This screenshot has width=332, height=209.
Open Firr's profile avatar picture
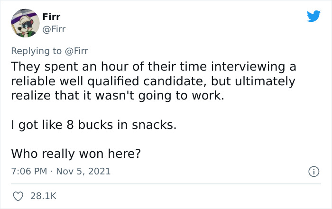point(24,23)
